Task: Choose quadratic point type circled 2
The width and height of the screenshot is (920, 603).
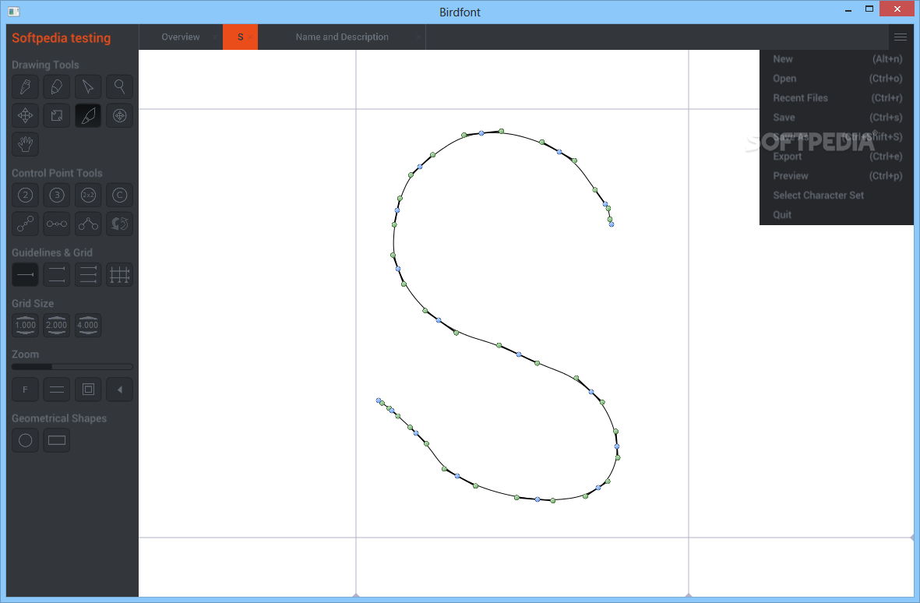Action: coord(25,196)
